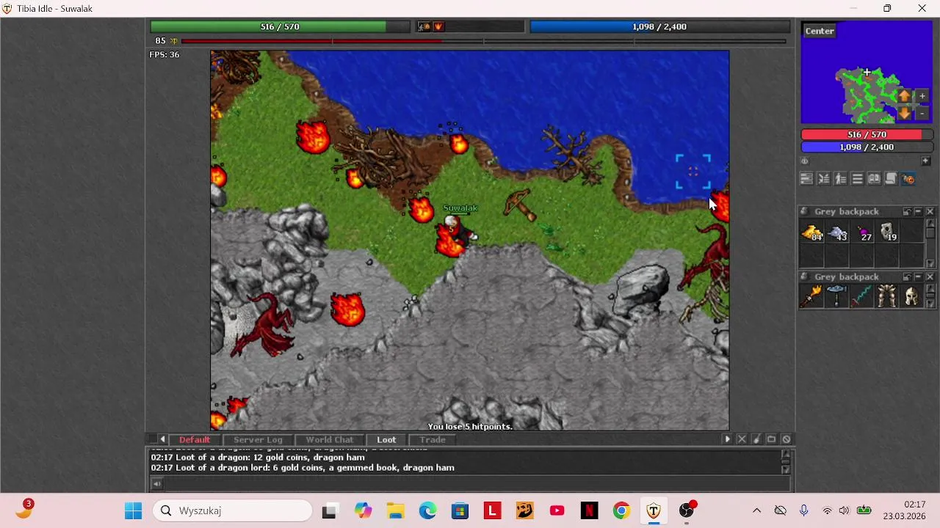This screenshot has height=528, width=940.
Task: Collapse the backpack containing the helmet
Action: point(919,277)
